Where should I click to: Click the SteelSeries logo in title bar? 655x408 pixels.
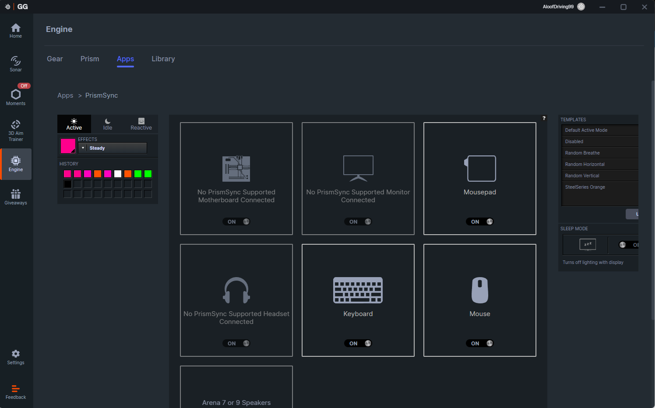(x=7, y=7)
